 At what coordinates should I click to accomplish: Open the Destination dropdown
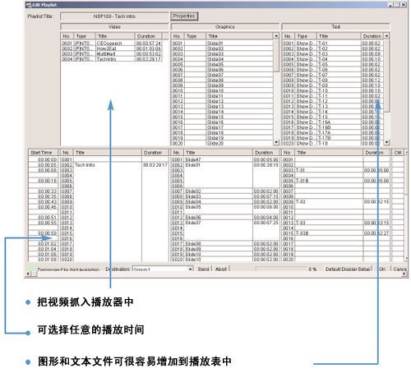190,269
